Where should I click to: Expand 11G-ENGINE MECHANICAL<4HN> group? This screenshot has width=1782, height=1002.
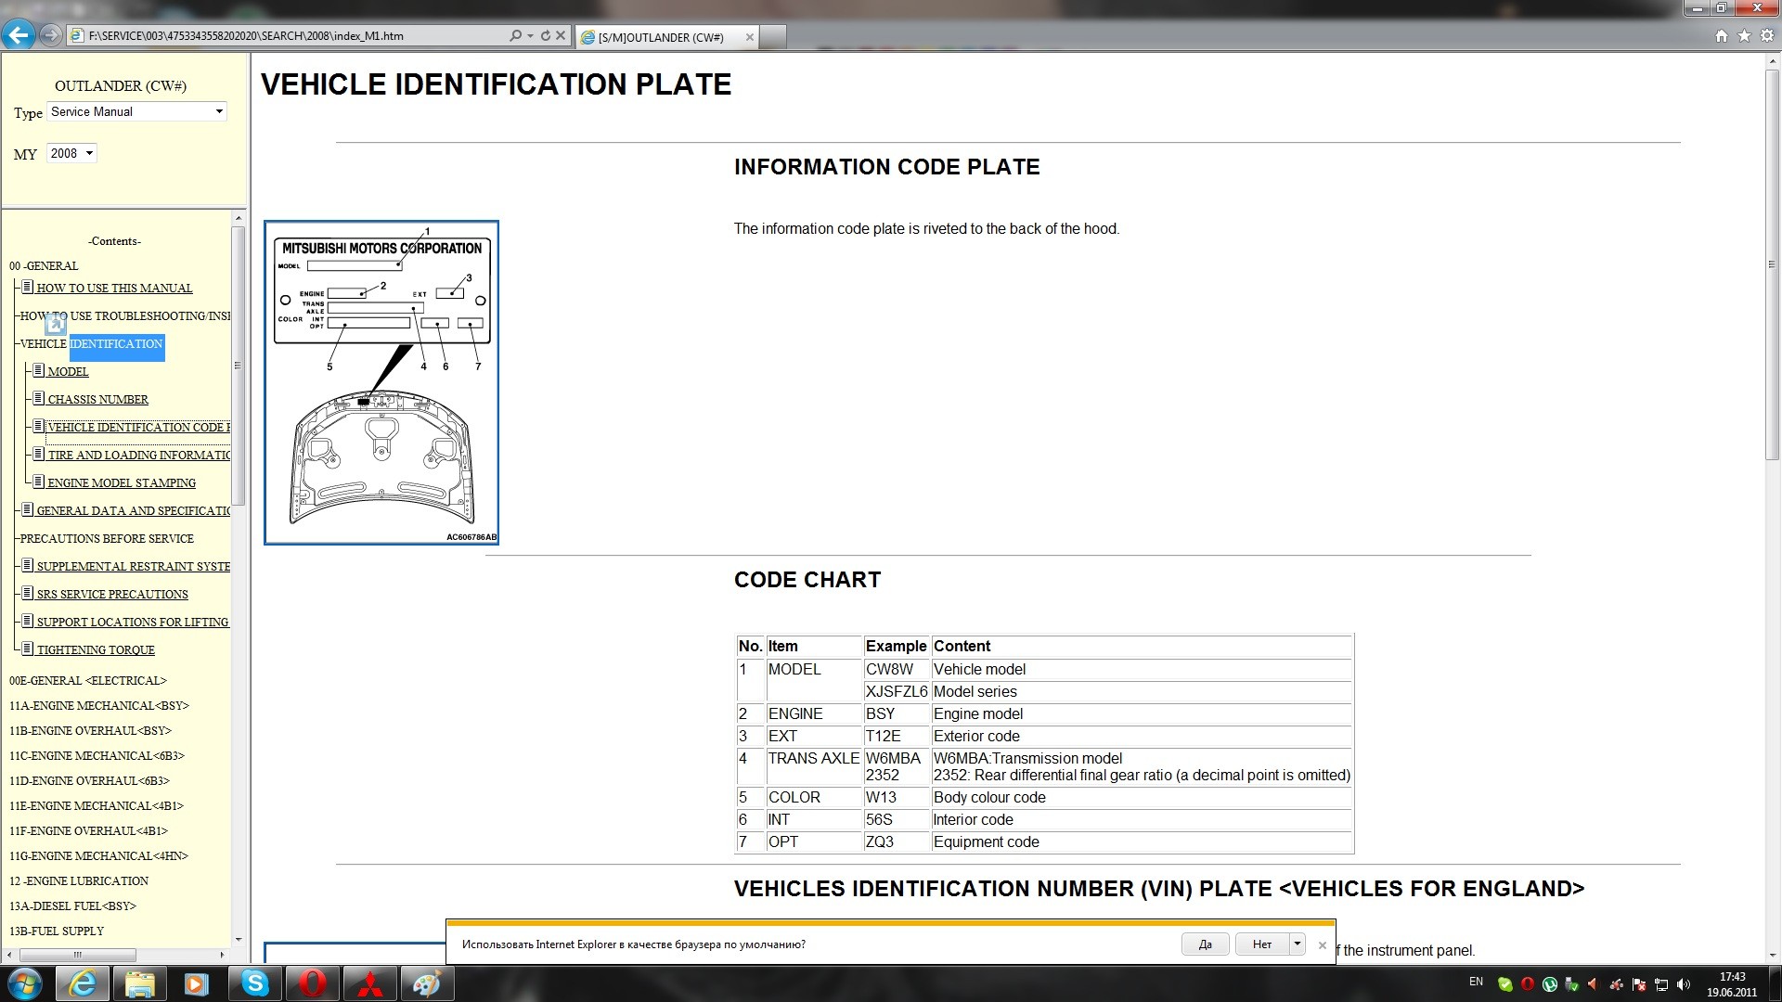pyautogui.click(x=98, y=856)
